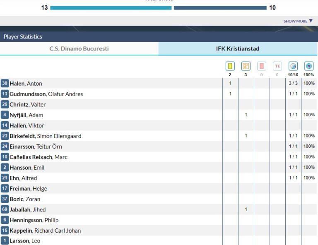Click jersey number 10 badge
318x245 pixels.
coord(5,157)
